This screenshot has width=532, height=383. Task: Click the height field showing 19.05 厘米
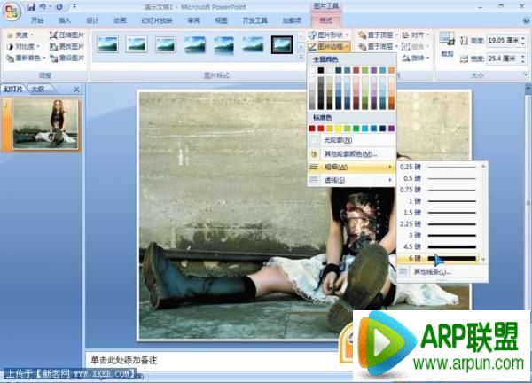coord(503,41)
